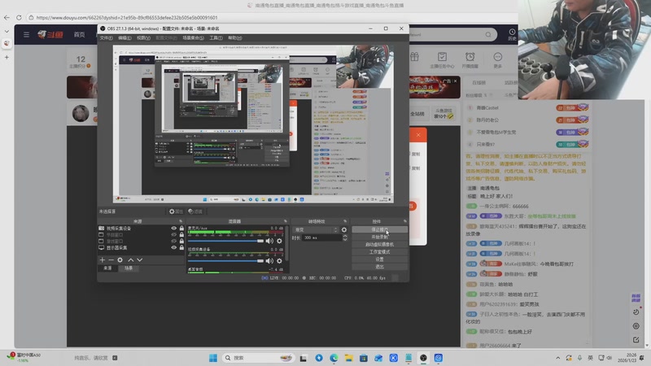651x366 pixels.
Task: Open the 历史 history clock icon
Action: tap(512, 34)
